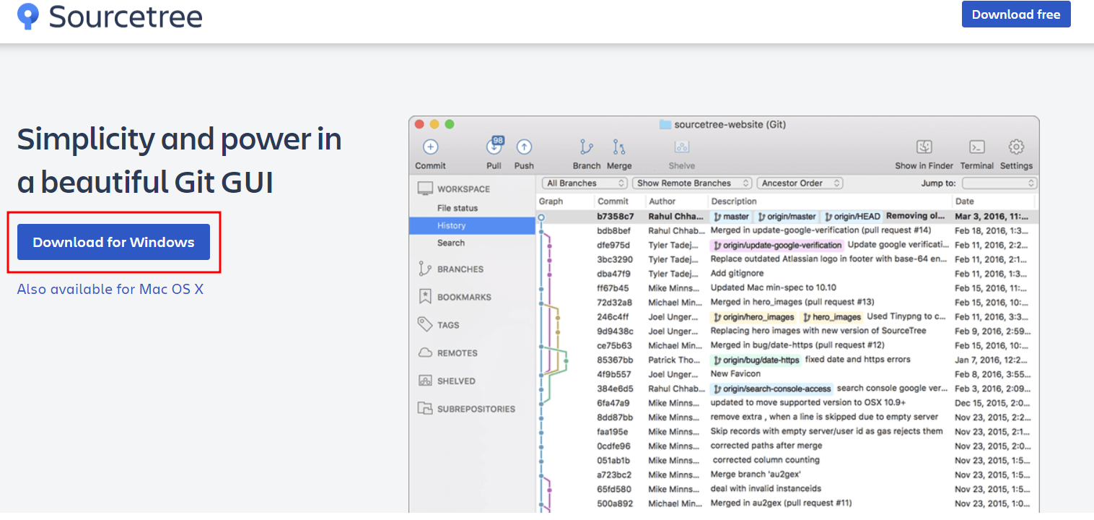Click the master branch label

click(x=732, y=216)
